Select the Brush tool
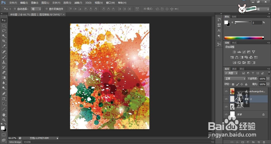Image resolution: width=271 pixels, height=144 pixels. pyautogui.click(x=4, y=57)
